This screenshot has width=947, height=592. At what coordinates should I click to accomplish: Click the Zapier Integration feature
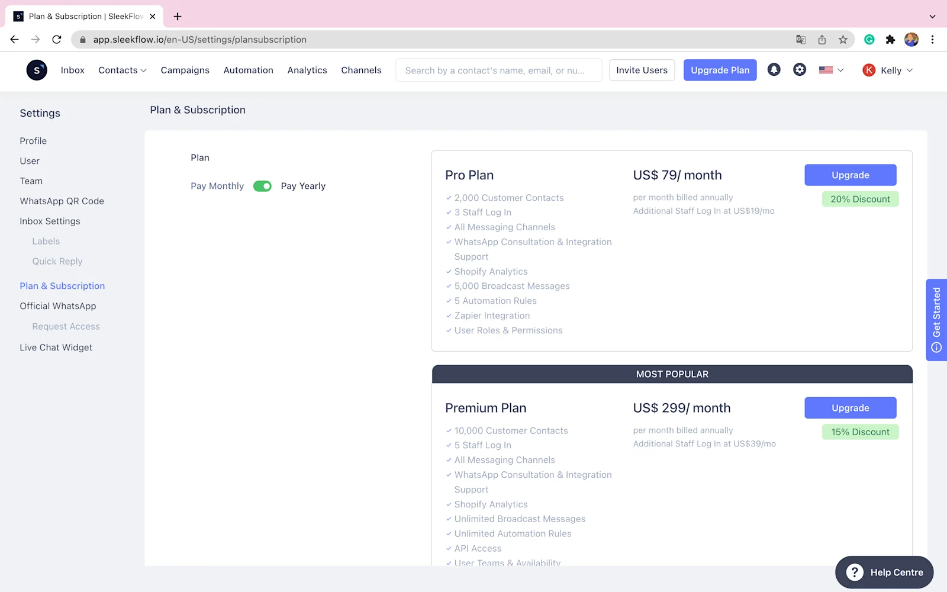(x=492, y=316)
